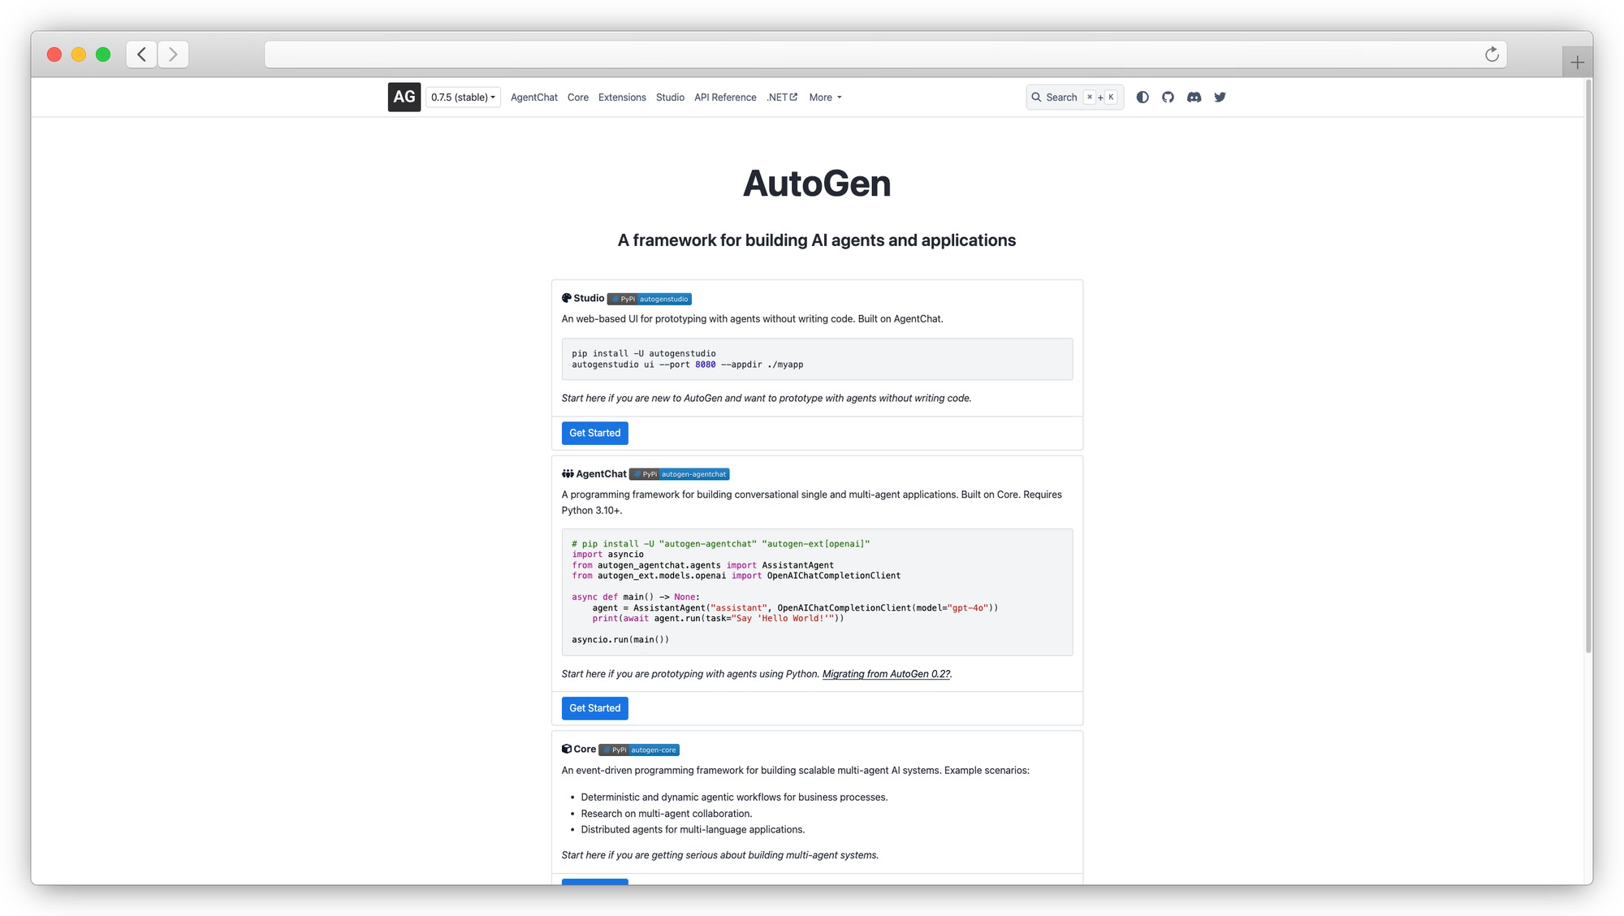Open the .NET external link
1624x916 pixels.
pos(781,97)
